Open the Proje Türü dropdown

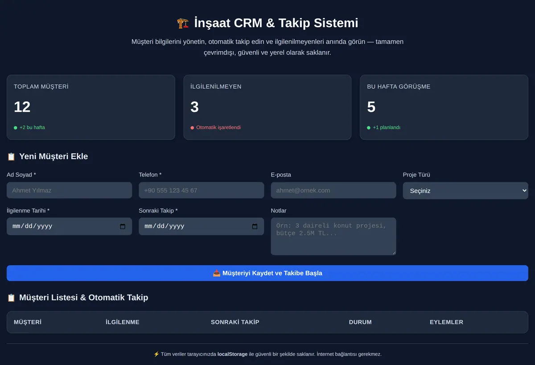coord(465,190)
